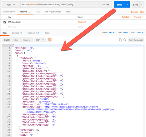Expand the Save button dropdown arrow

(x=142, y=4)
